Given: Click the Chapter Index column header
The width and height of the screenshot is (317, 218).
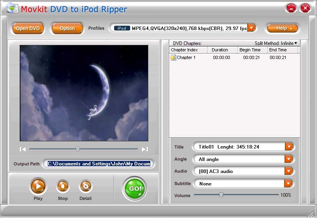Looking at the screenshot, I should (x=188, y=50).
